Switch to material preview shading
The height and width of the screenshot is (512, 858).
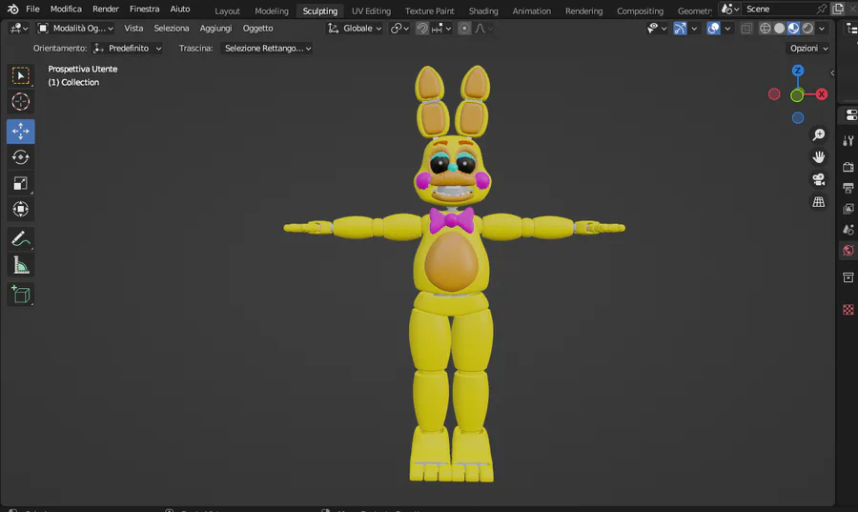(793, 29)
